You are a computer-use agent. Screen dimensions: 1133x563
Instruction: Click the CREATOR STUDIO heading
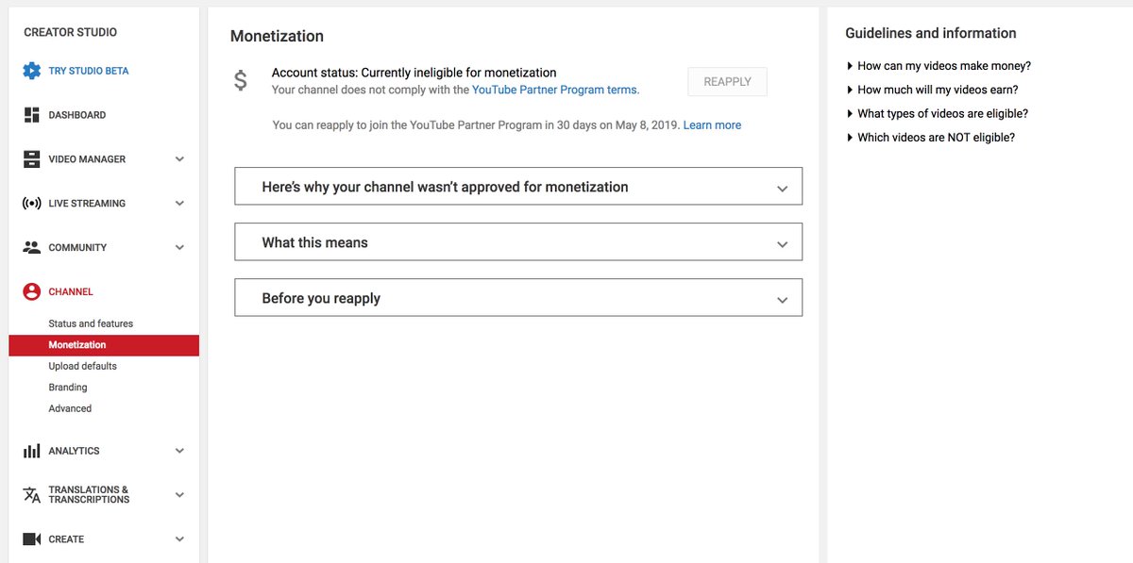tap(71, 32)
